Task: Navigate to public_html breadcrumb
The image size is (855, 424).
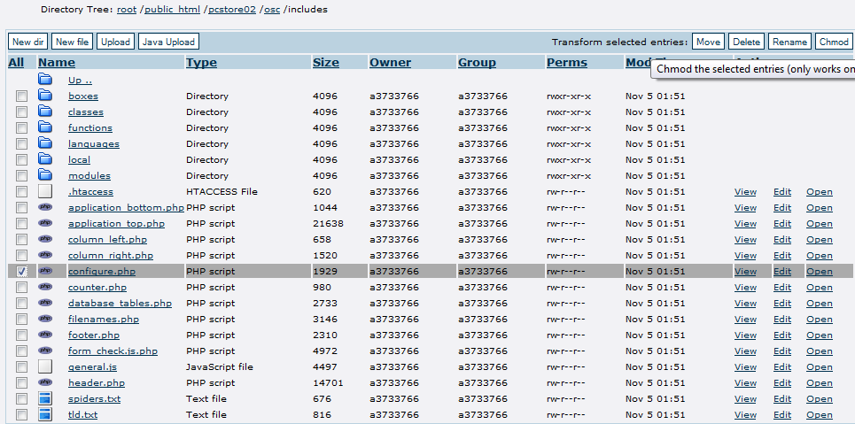Action: (172, 9)
